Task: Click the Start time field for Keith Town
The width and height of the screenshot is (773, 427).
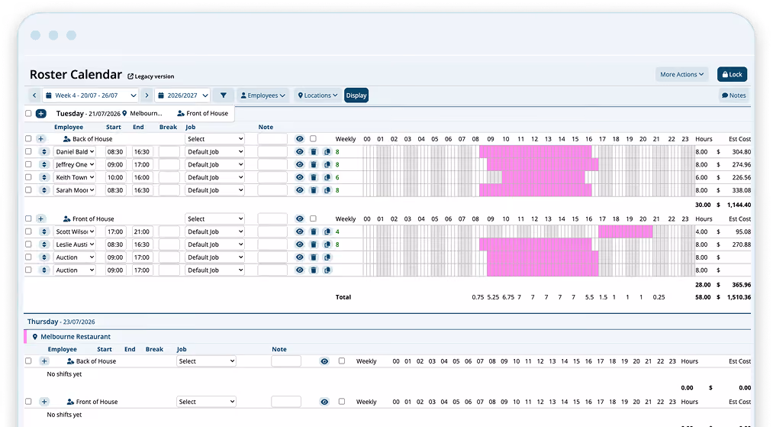Action: point(115,177)
